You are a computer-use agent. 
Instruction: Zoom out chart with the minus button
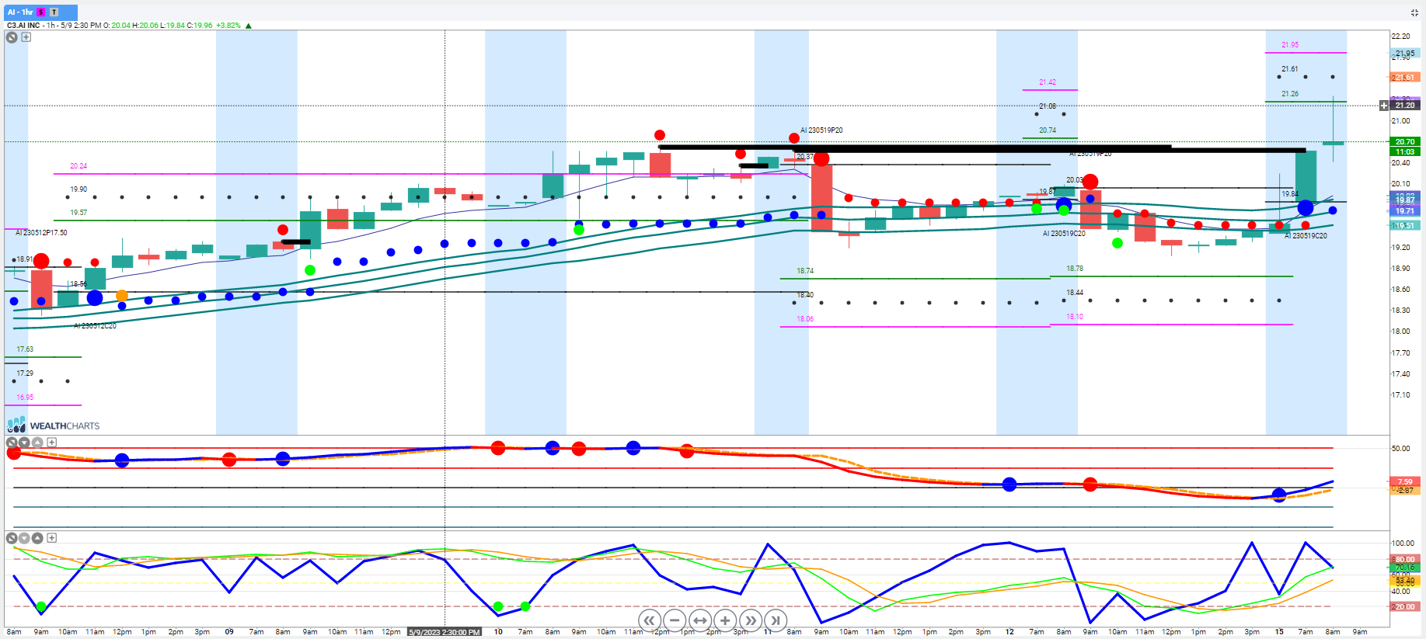pos(675,620)
